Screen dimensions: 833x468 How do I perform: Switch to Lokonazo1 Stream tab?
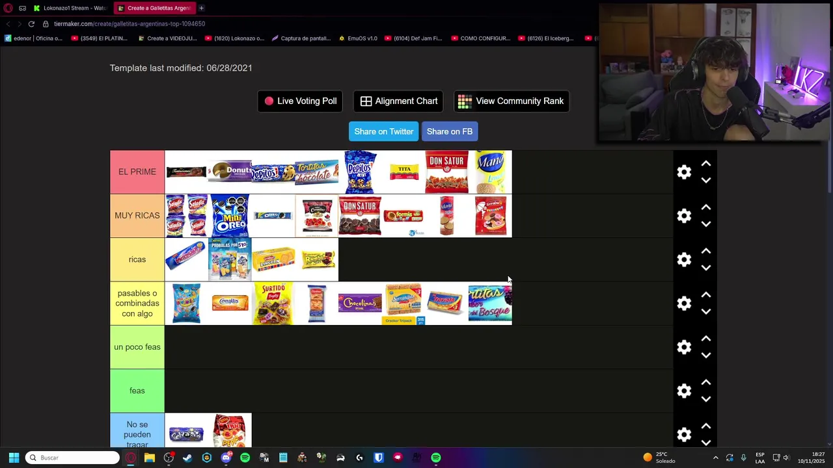(70, 8)
